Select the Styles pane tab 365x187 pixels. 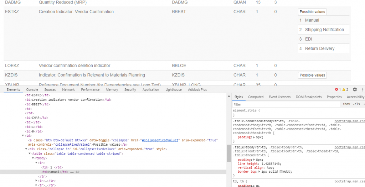click(x=238, y=97)
